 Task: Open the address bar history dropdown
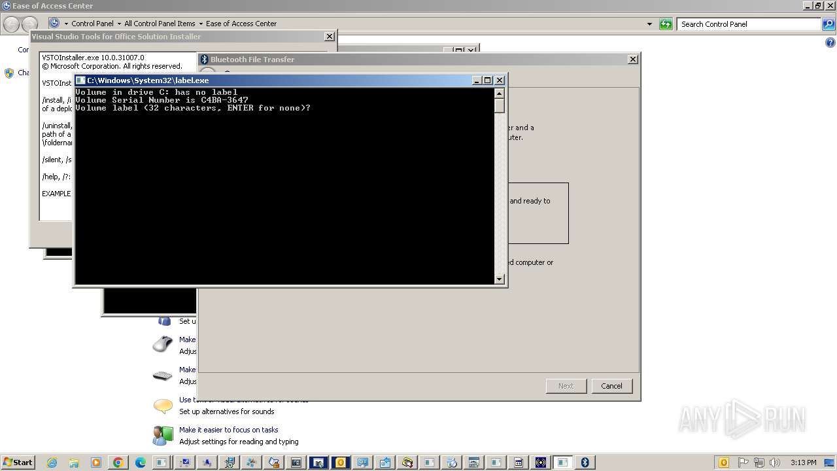[x=649, y=24]
